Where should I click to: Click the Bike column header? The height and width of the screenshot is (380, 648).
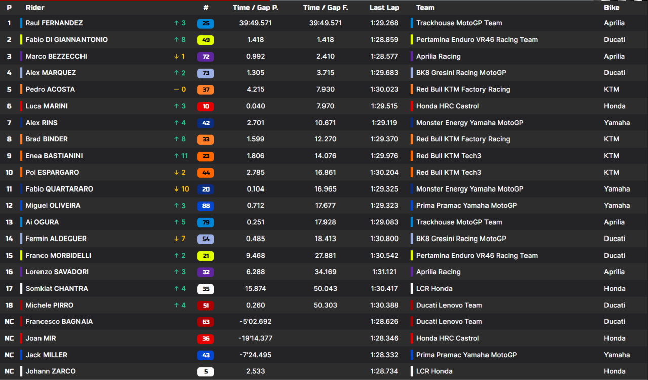click(612, 8)
